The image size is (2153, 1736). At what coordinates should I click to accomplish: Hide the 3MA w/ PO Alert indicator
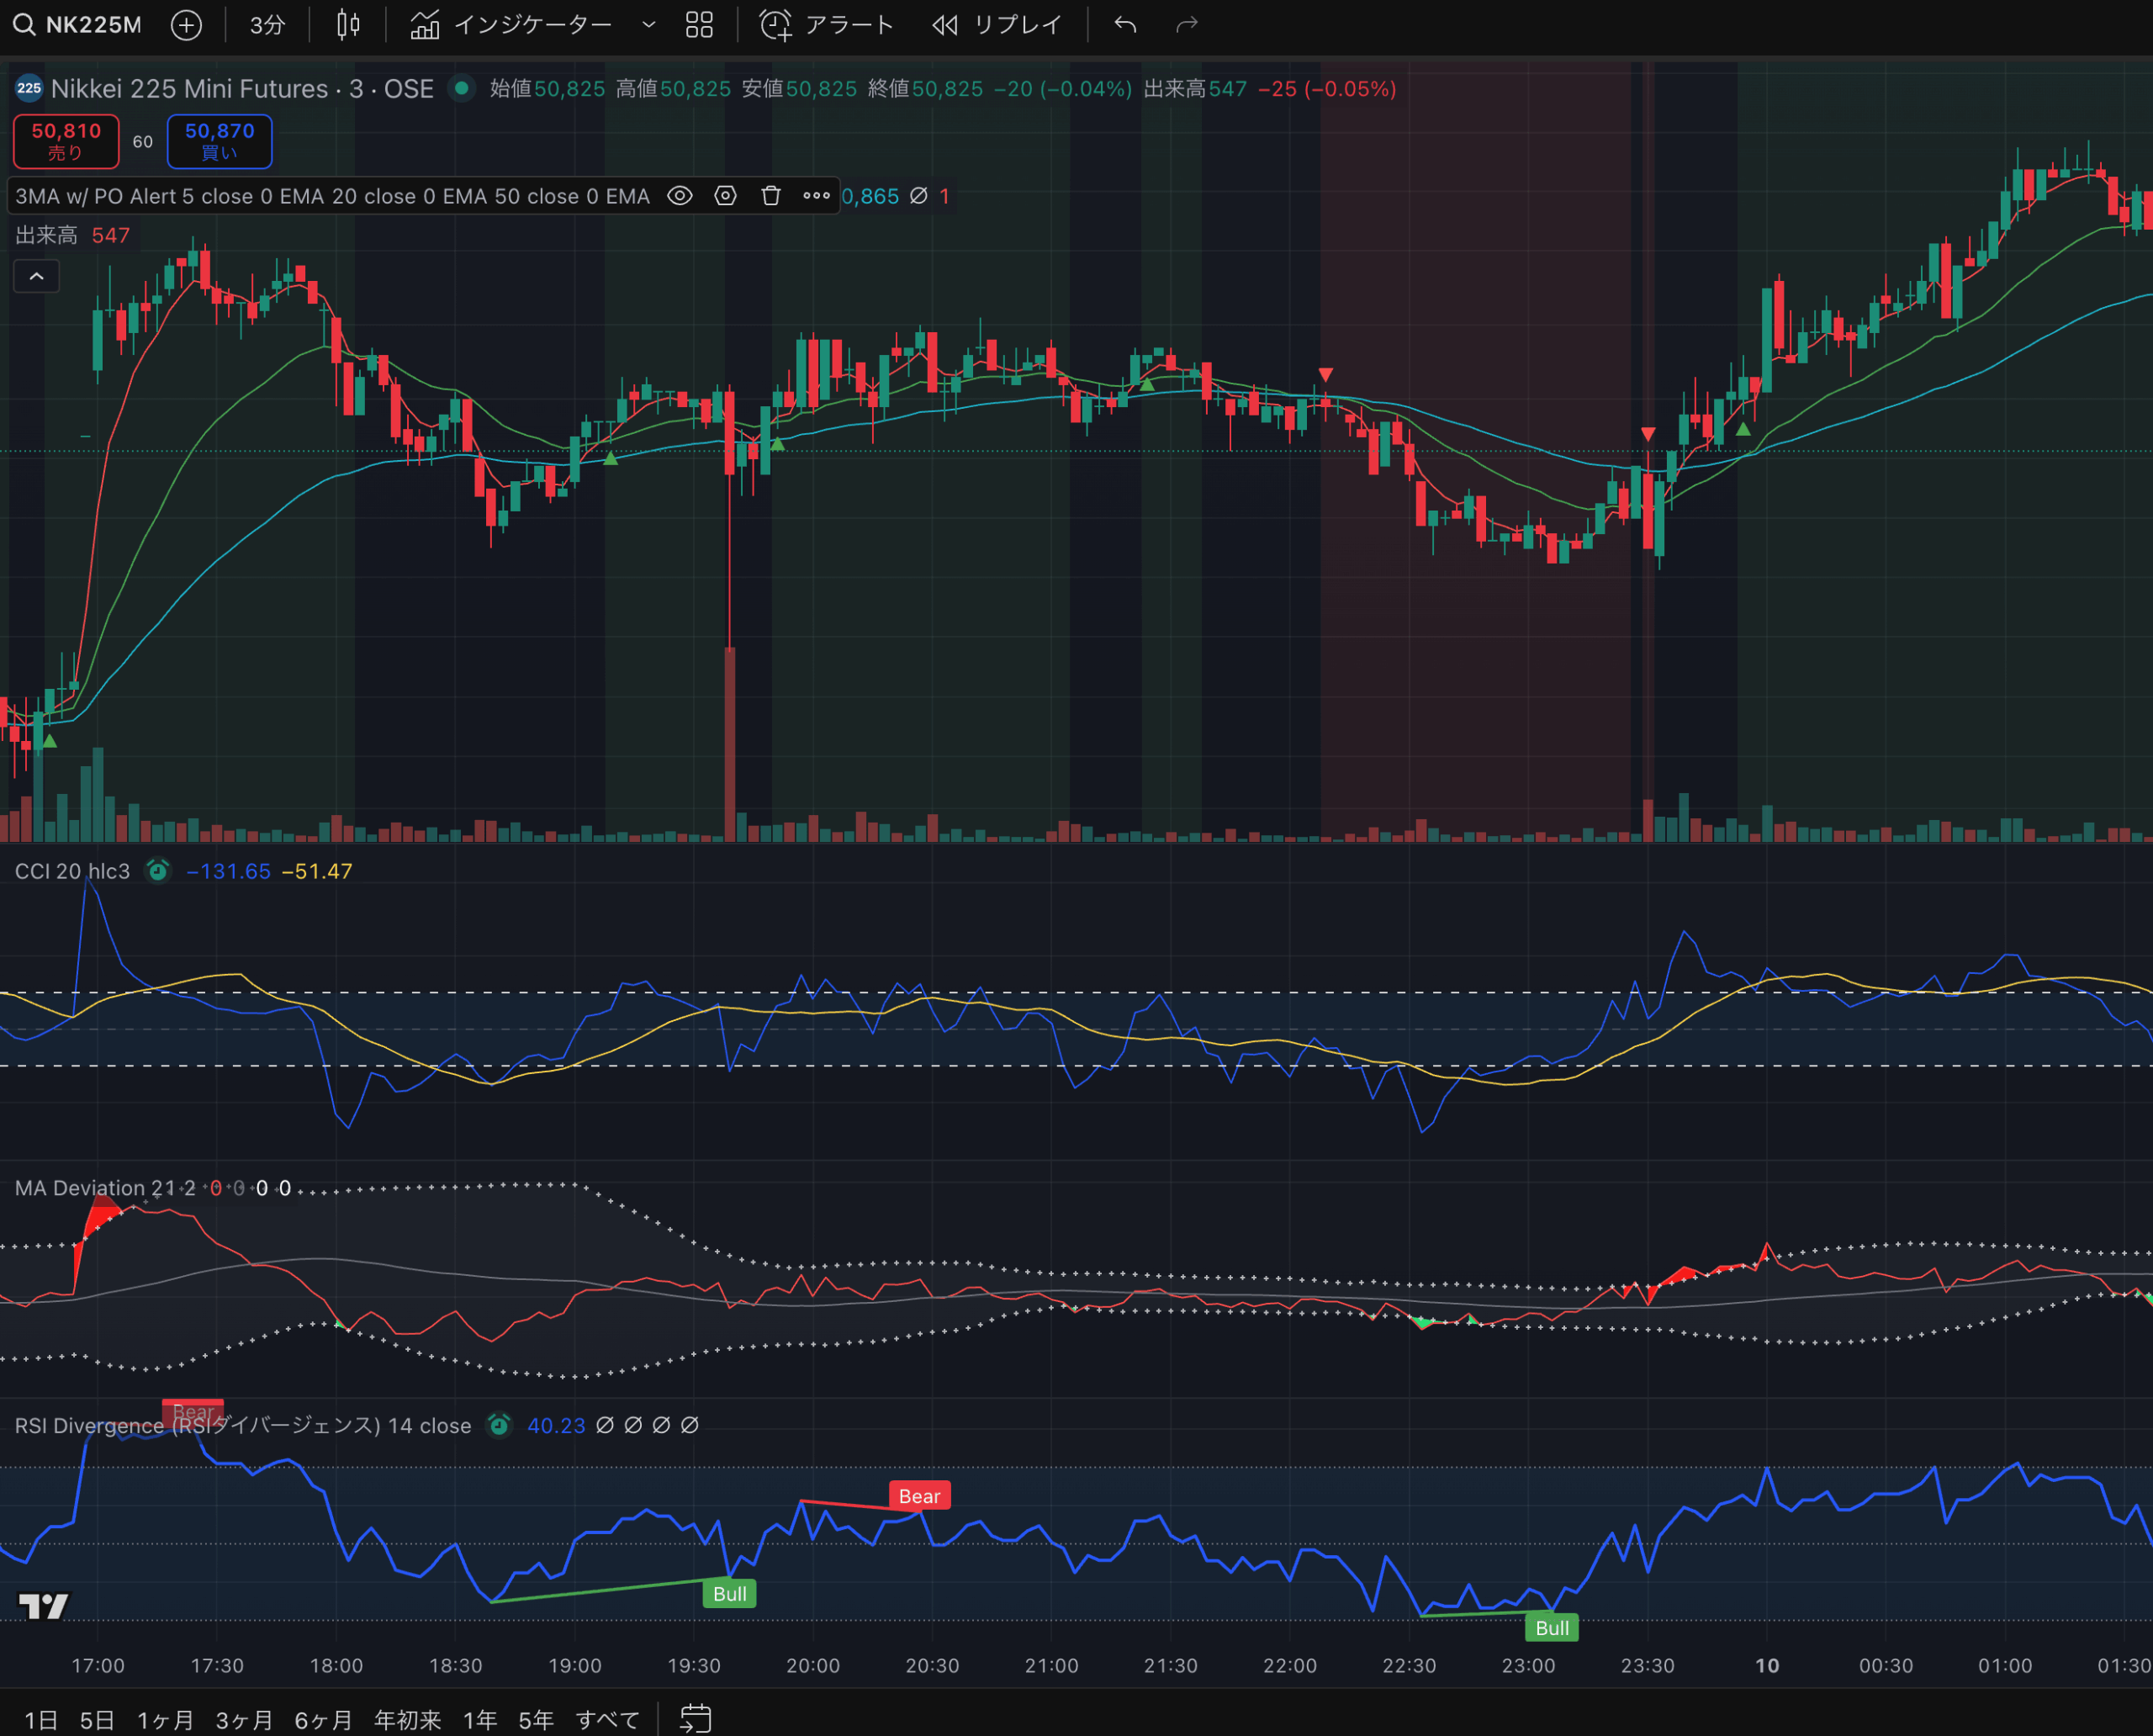pos(680,196)
